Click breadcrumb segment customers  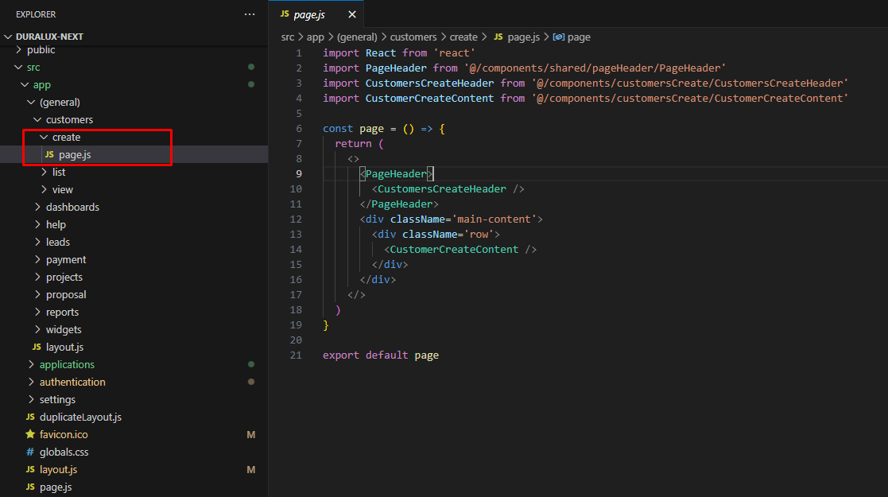coord(413,37)
